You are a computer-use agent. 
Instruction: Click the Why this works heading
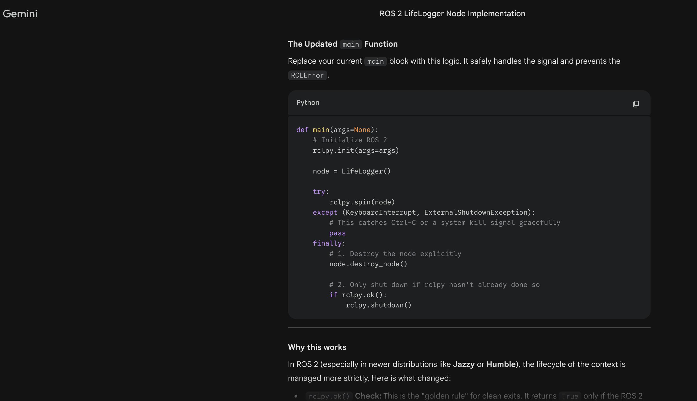tap(317, 347)
